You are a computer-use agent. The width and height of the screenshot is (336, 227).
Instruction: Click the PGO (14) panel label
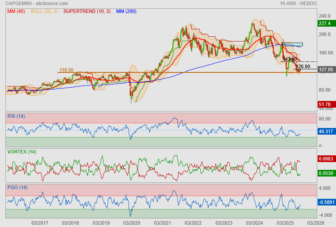click(x=17, y=187)
